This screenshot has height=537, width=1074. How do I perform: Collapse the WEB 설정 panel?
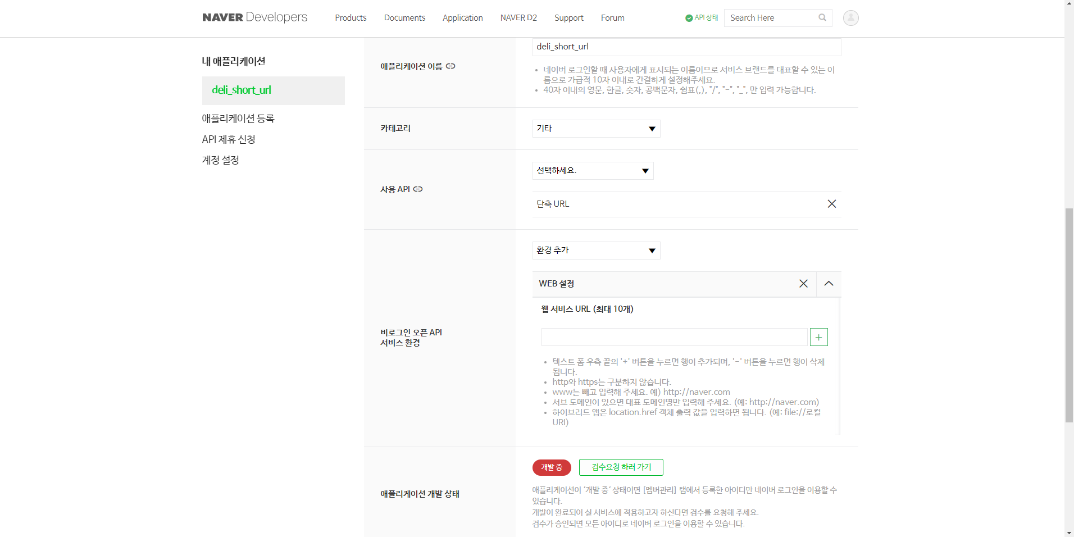pyautogui.click(x=829, y=284)
